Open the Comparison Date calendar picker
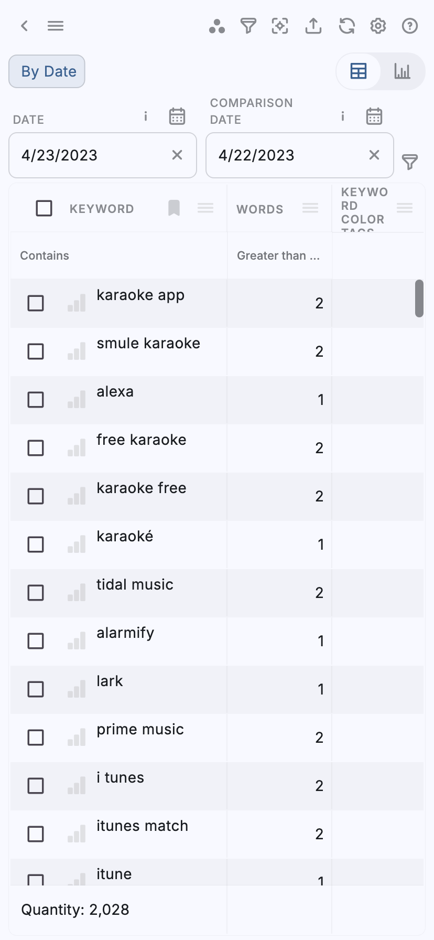 pos(374,116)
